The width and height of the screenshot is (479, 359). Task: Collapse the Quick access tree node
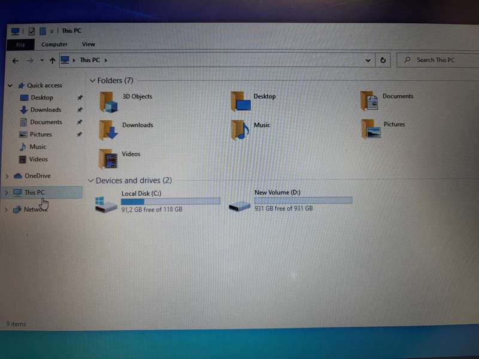pyautogui.click(x=10, y=86)
